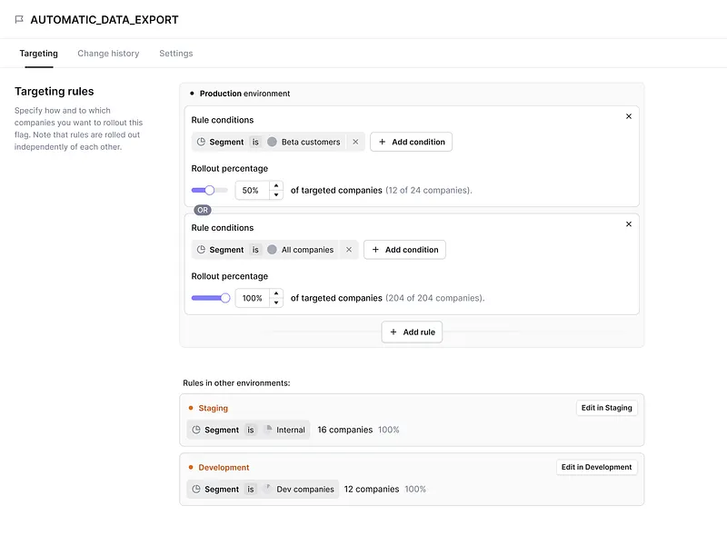
Task: Decrease the 100% rollout percentage stepper
Action: click(276, 302)
